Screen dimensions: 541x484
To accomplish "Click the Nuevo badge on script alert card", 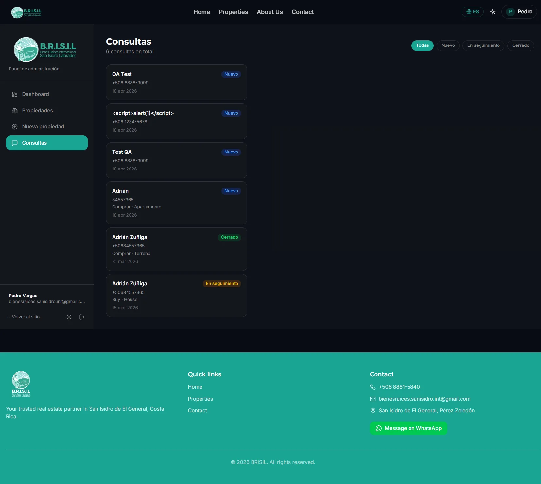I will coord(231,113).
